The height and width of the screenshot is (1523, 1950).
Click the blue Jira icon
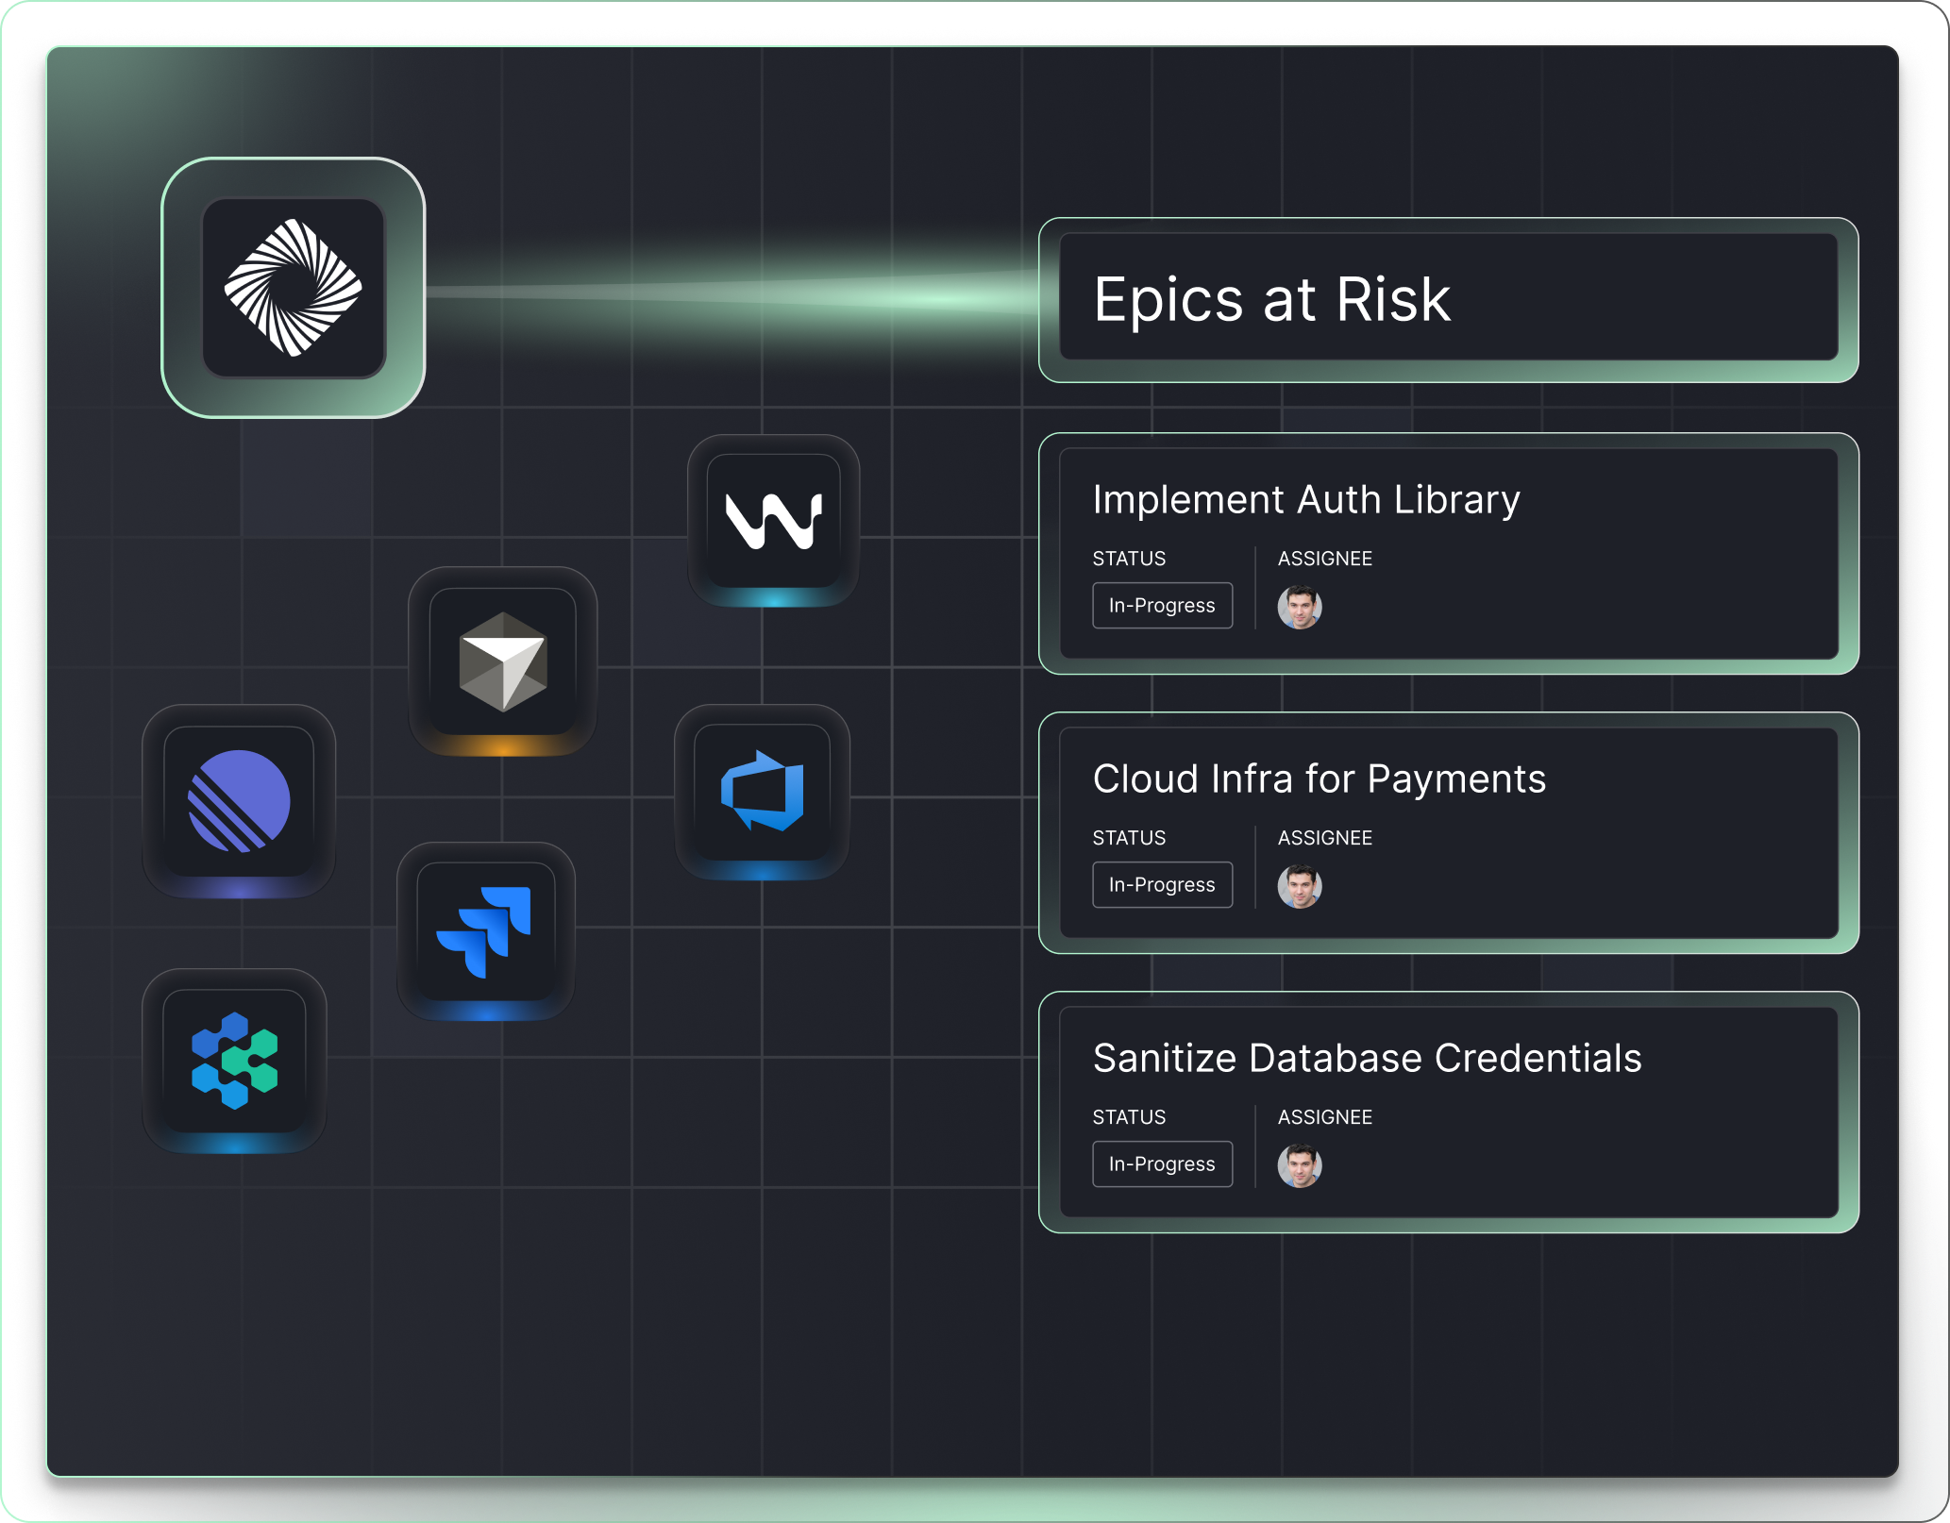[x=485, y=930]
